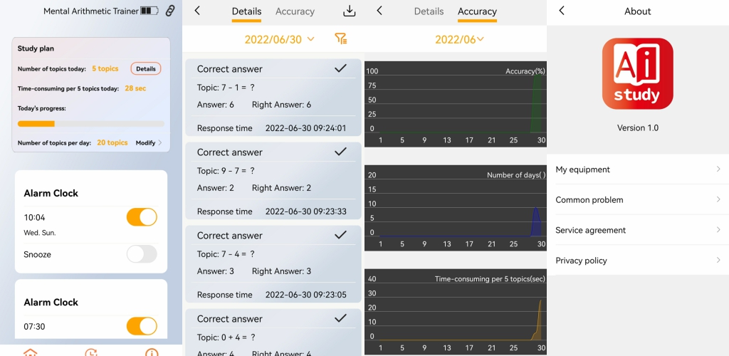Expand the 2022/06 month picker
The height and width of the screenshot is (356, 729).
[459, 39]
